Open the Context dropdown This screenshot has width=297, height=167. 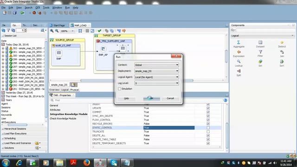[157, 65]
